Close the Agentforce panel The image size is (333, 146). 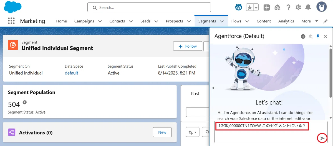[325, 36]
